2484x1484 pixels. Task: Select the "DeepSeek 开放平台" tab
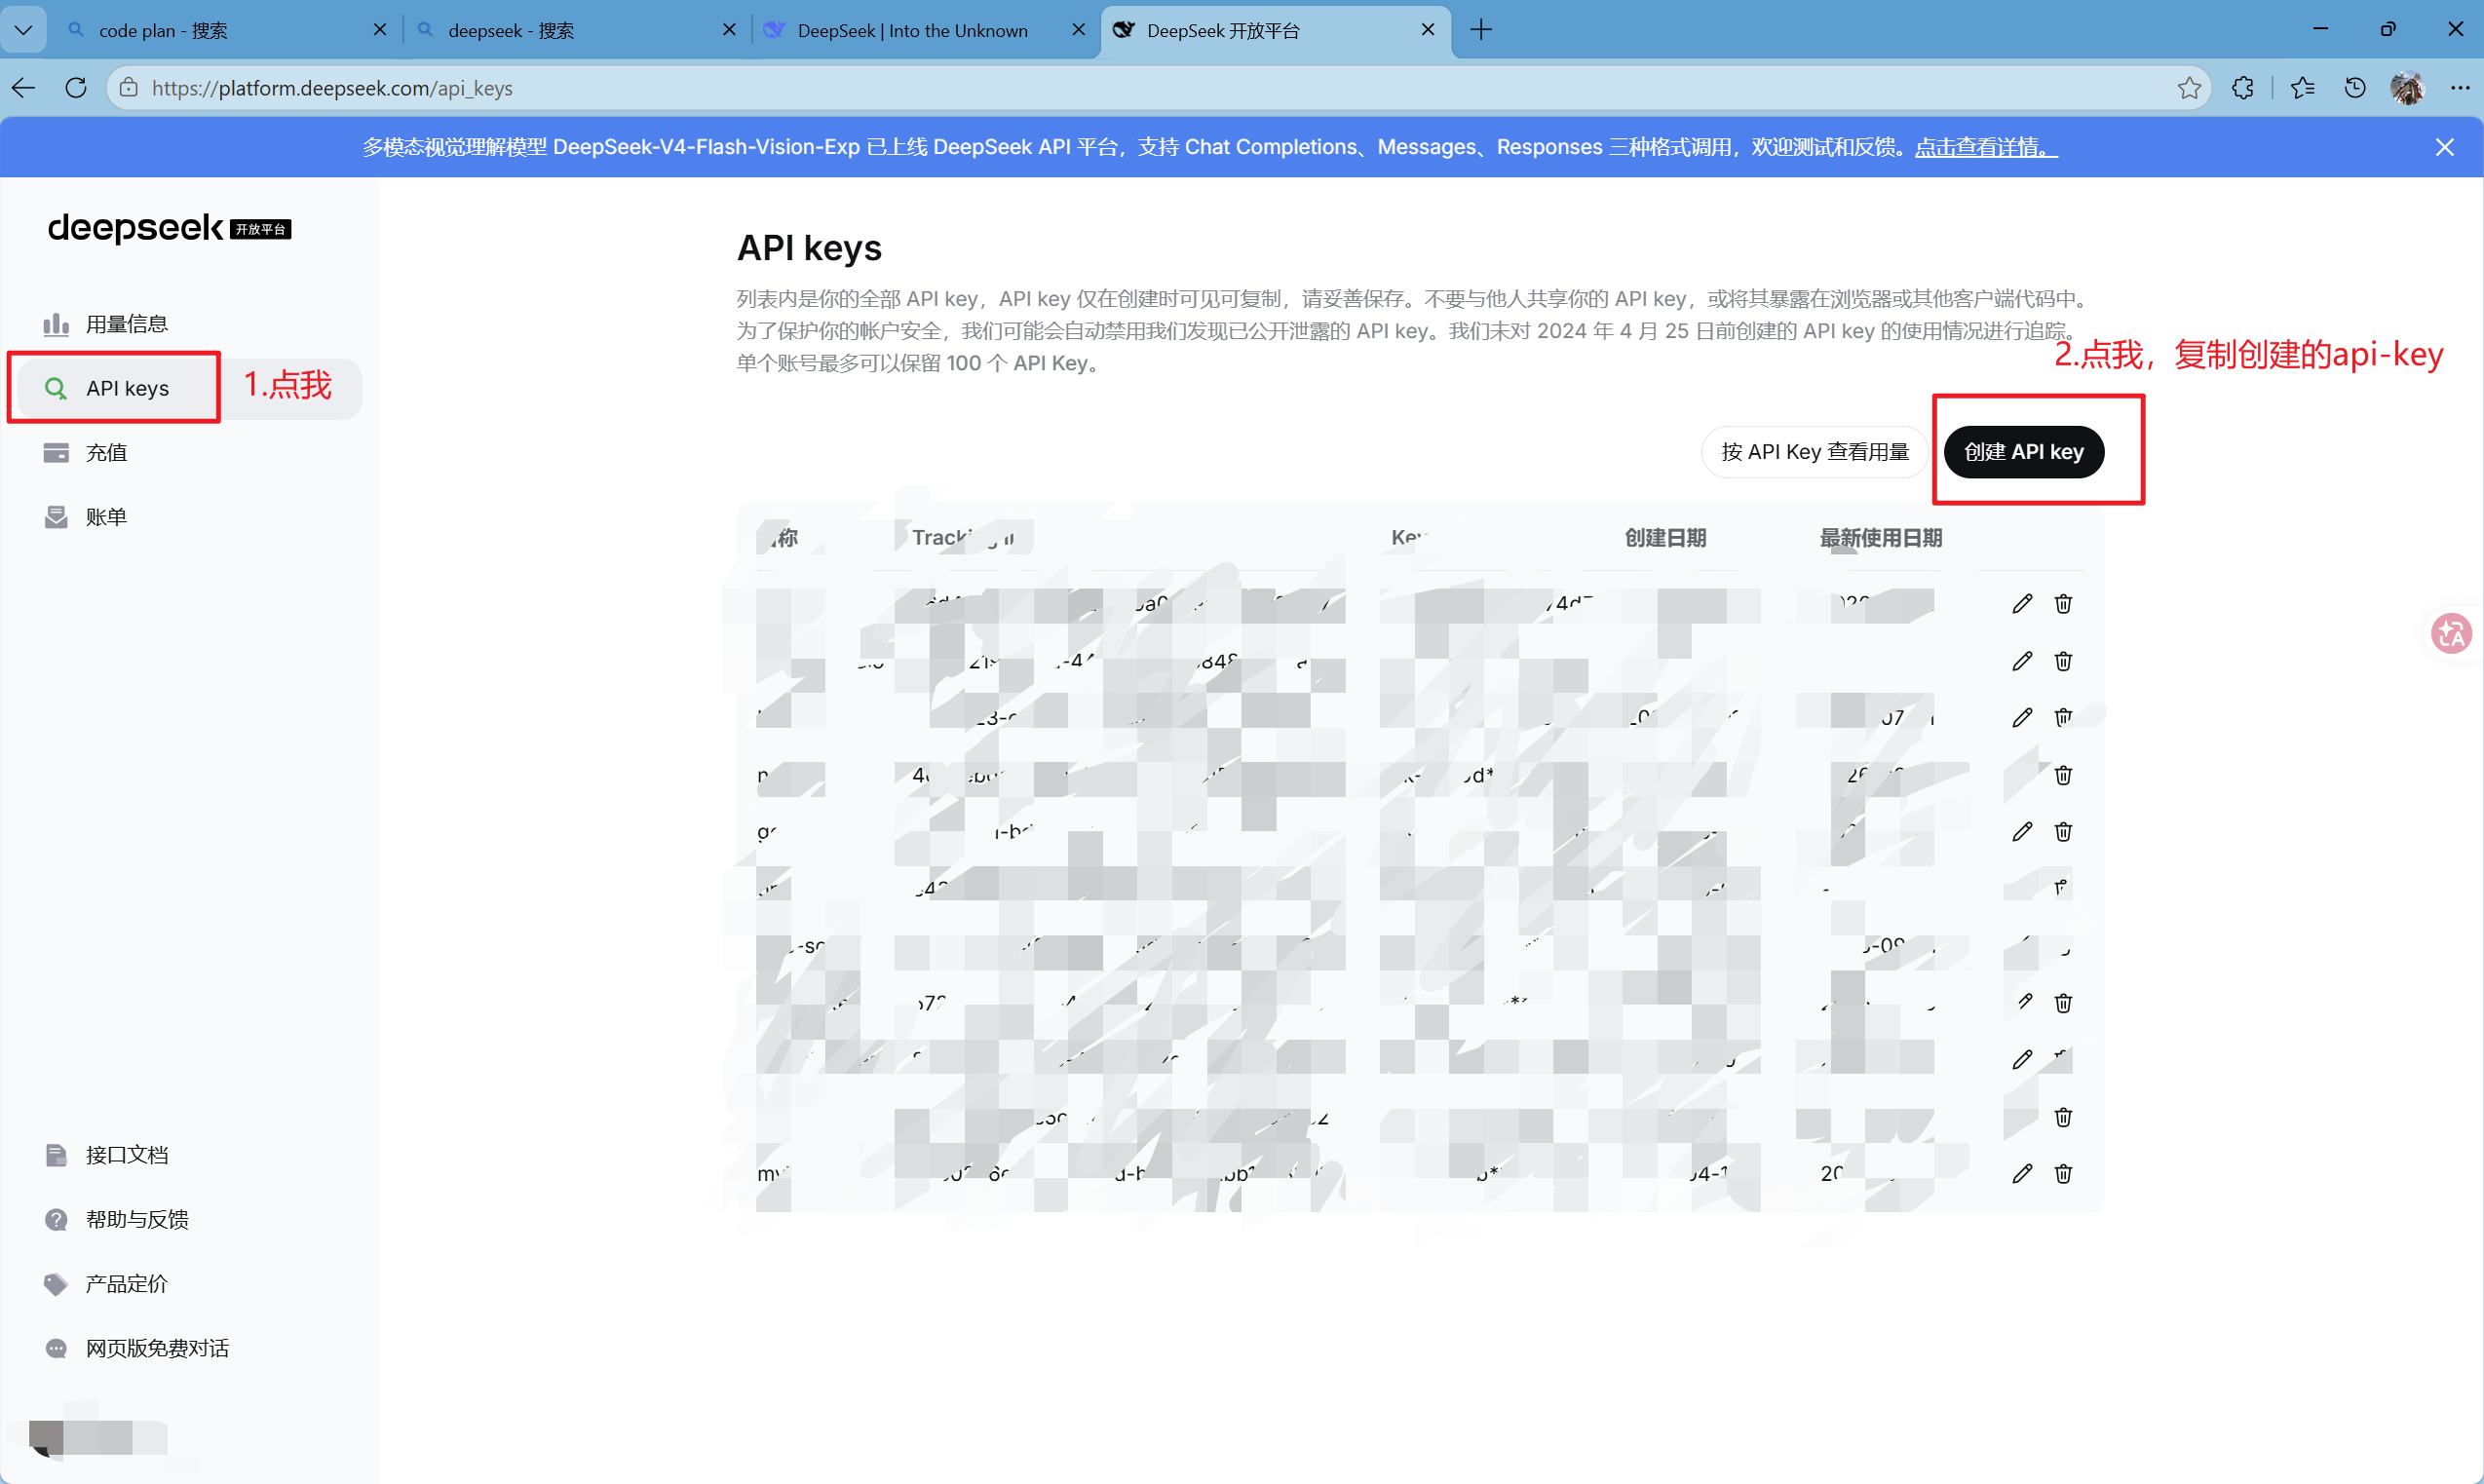(1275, 30)
